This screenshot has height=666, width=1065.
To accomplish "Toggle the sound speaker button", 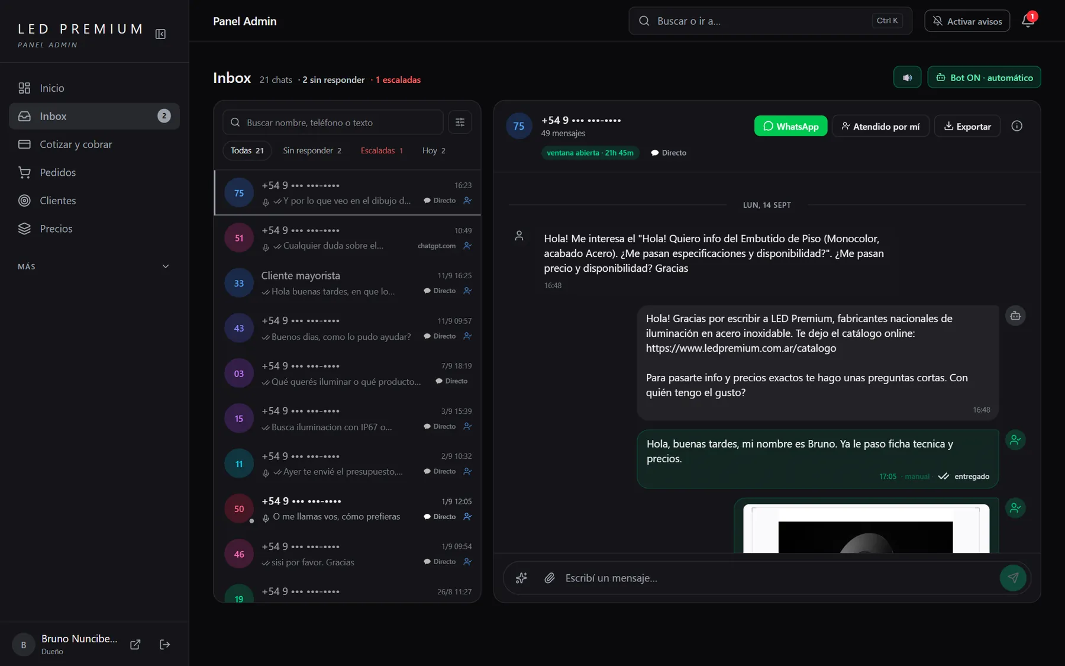I will [x=907, y=78].
